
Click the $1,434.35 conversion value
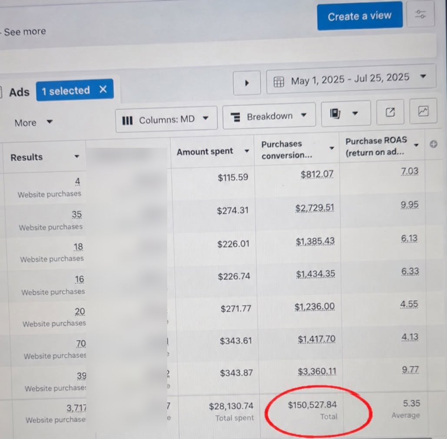[x=315, y=274]
